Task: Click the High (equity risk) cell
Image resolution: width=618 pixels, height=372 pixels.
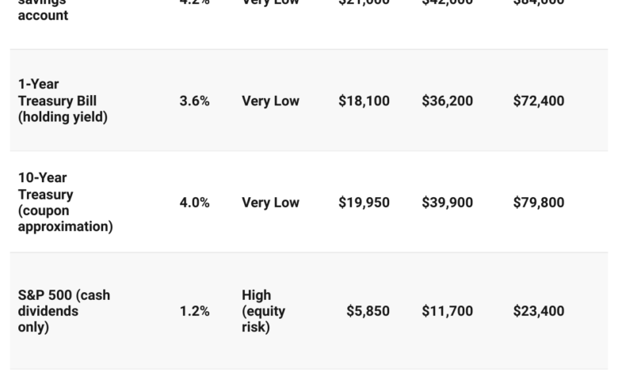Action: [x=263, y=311]
